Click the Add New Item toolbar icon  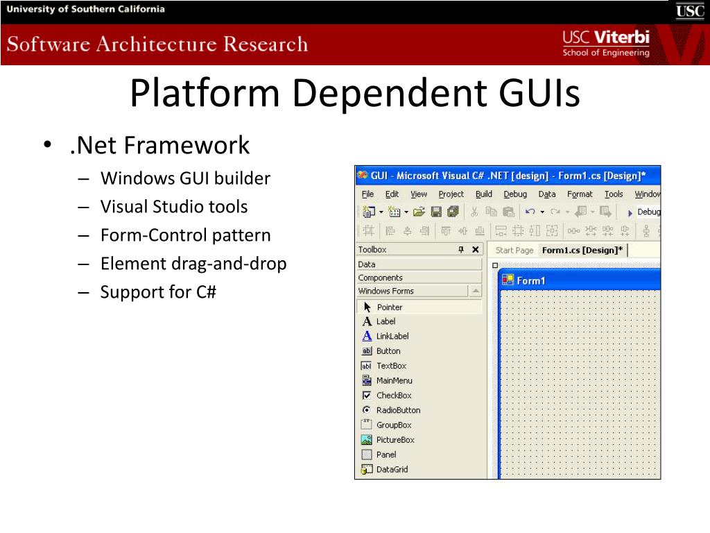(395, 212)
